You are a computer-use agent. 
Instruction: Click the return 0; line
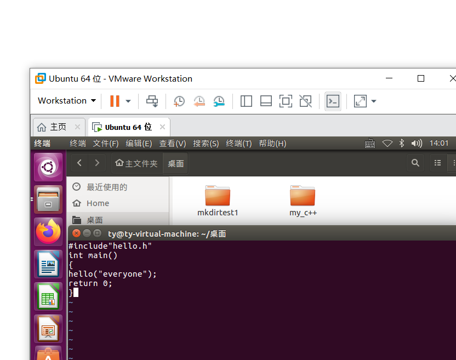(x=90, y=283)
